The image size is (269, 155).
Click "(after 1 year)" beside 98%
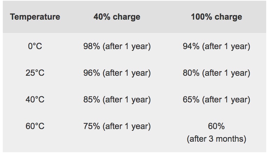(x=126, y=46)
